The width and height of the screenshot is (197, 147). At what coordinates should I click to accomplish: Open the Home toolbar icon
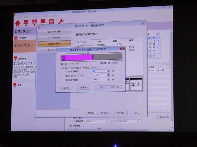(x=18, y=24)
